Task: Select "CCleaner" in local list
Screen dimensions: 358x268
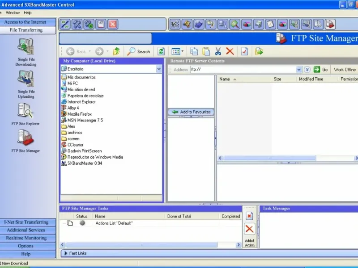Action: click(72, 145)
